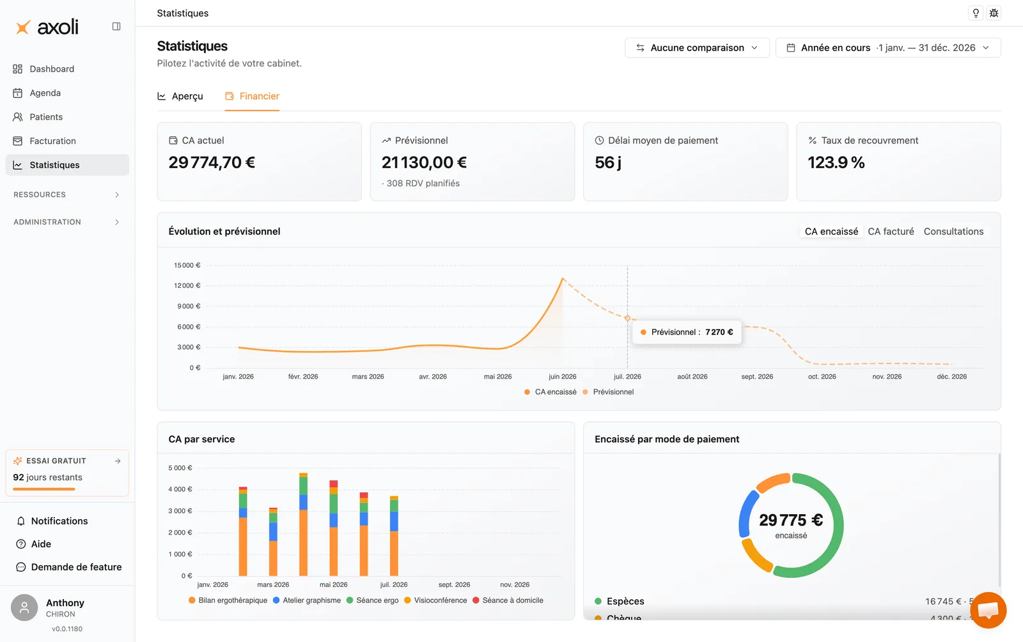Screen dimensions: 1023x642
Task: Toggle the Prévisionnel legend series
Action: 608,392
